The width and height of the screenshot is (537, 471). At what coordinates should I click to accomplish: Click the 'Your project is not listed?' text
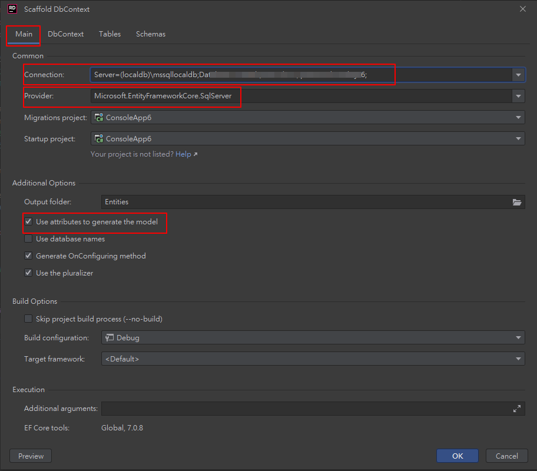[x=132, y=154]
